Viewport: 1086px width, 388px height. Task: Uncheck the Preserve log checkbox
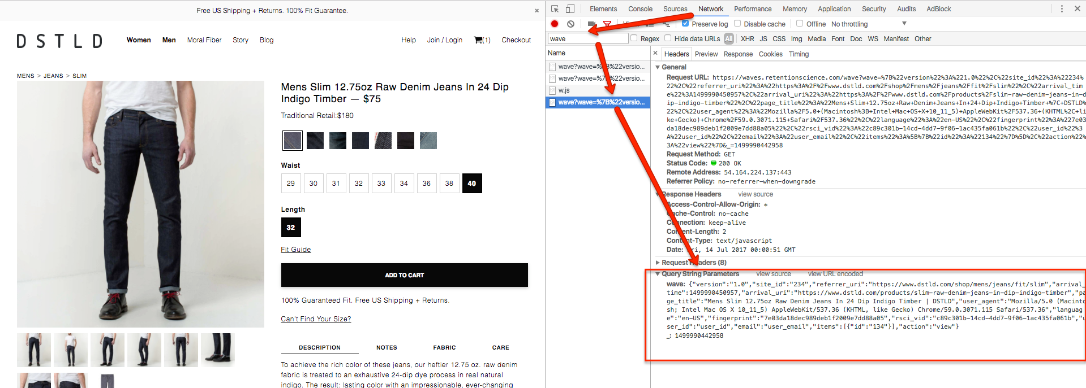[685, 23]
